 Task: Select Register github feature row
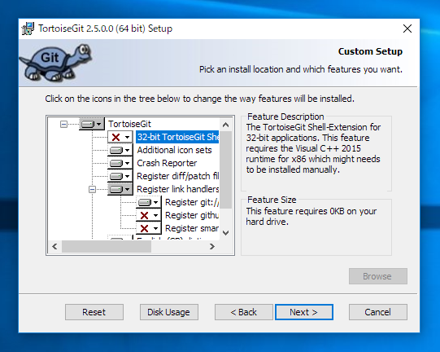pos(192,215)
